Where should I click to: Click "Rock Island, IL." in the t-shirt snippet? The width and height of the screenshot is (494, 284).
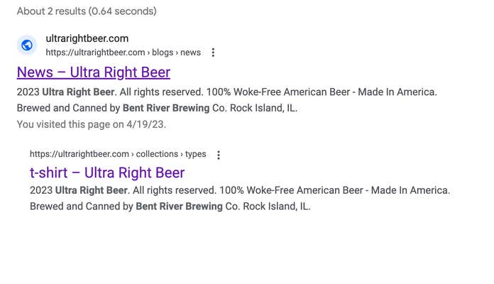[x=274, y=207]
